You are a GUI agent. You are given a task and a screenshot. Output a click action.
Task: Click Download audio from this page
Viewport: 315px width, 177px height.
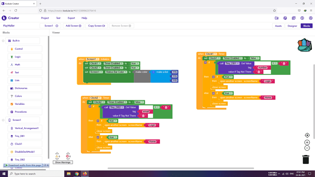tap(25, 165)
